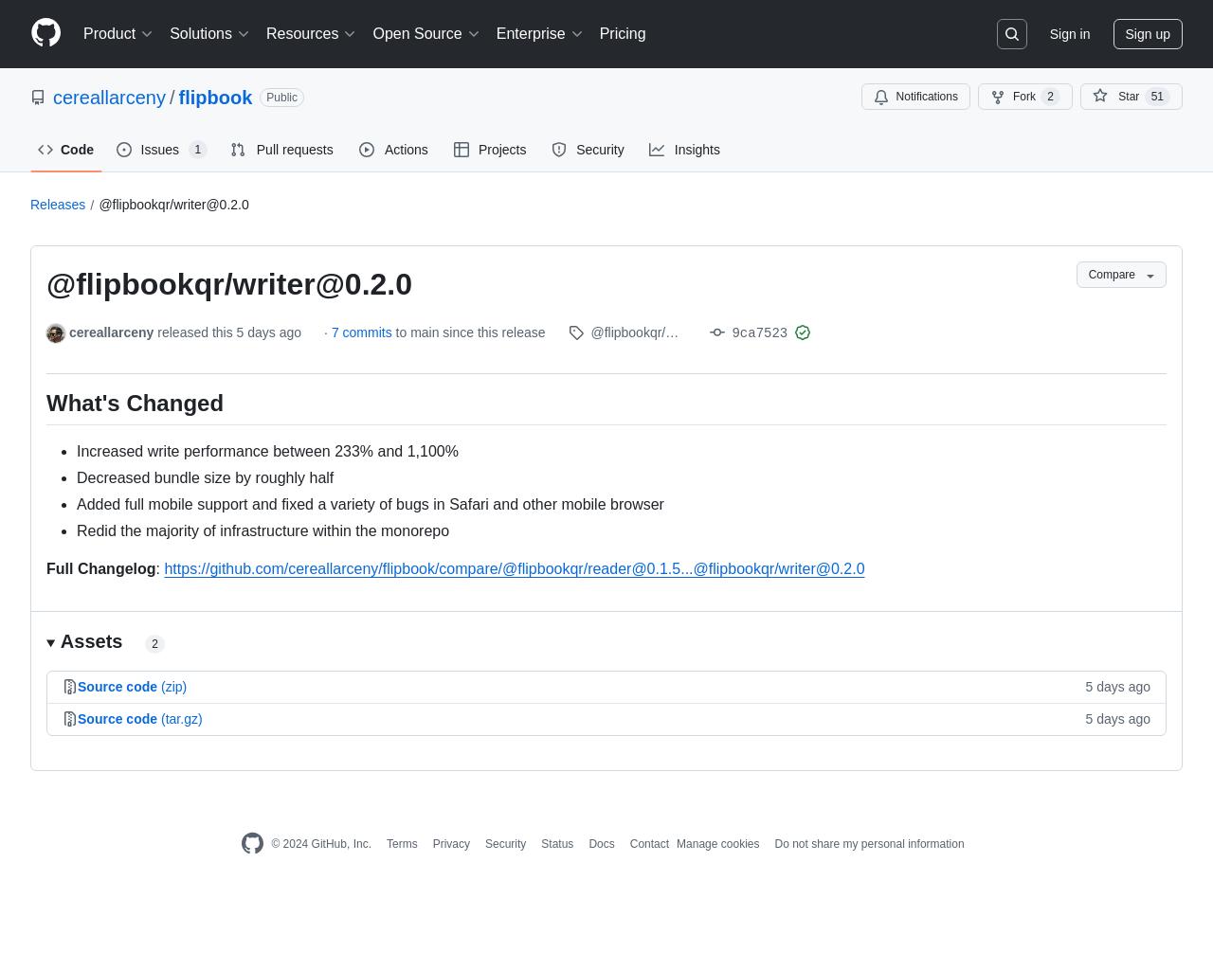Click the tar.gz file icon in Assets

tap(70, 719)
